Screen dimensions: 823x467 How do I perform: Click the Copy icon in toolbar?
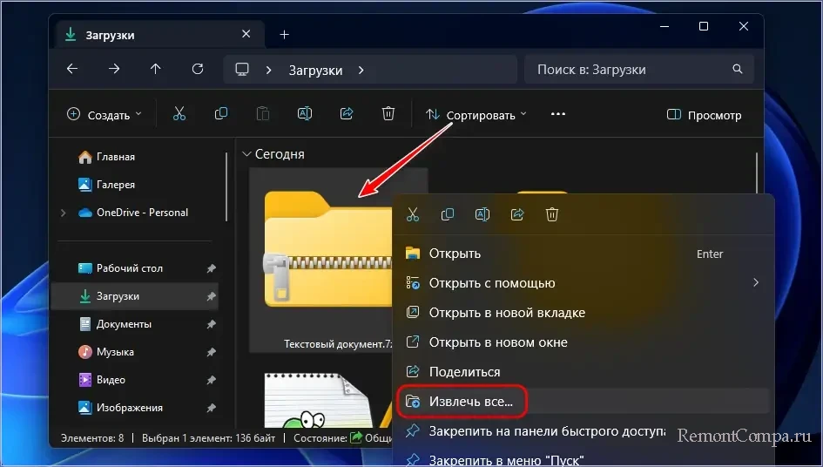[x=221, y=114]
